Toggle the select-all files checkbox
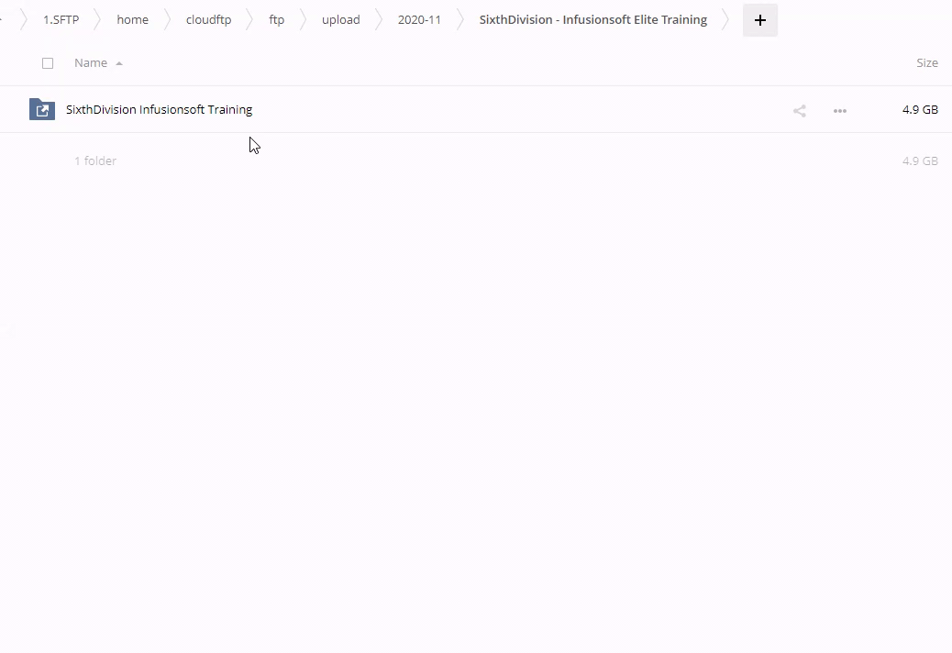Image resolution: width=952 pixels, height=653 pixels. tap(48, 63)
